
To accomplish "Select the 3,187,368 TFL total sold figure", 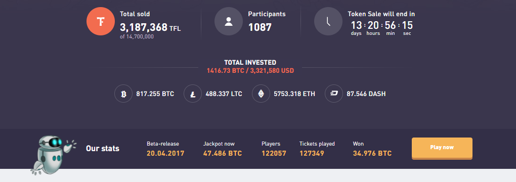I will pos(150,27).
